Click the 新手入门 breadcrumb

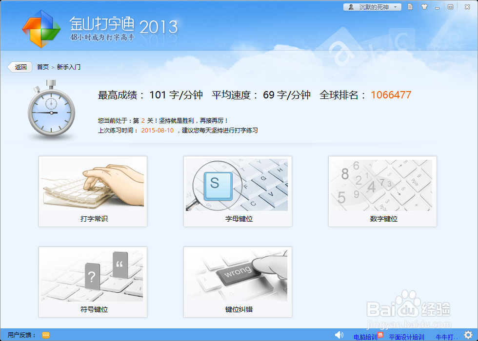point(69,67)
